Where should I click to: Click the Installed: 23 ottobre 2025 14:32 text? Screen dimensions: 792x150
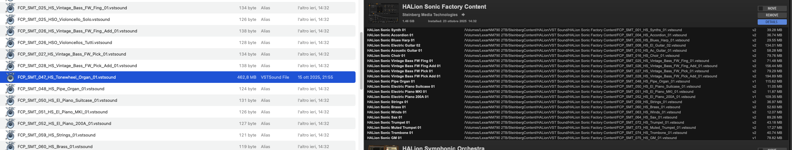(452, 21)
